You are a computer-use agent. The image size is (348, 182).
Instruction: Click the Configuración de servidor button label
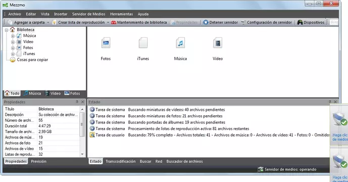(269, 22)
